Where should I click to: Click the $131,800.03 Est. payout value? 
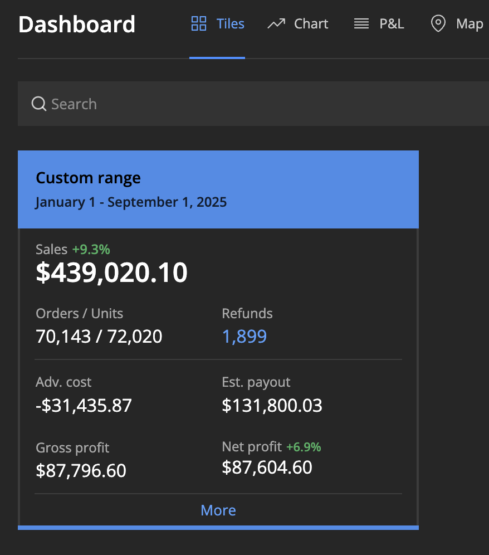[x=272, y=406]
